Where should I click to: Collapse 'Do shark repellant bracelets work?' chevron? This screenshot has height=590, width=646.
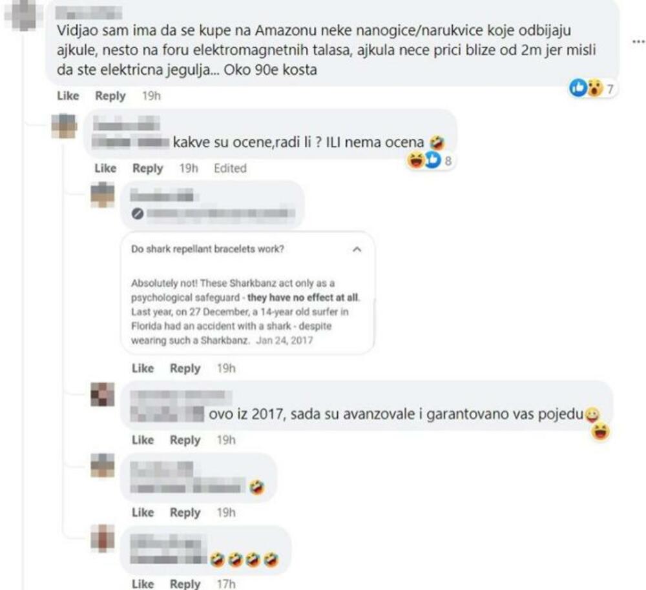click(x=357, y=249)
